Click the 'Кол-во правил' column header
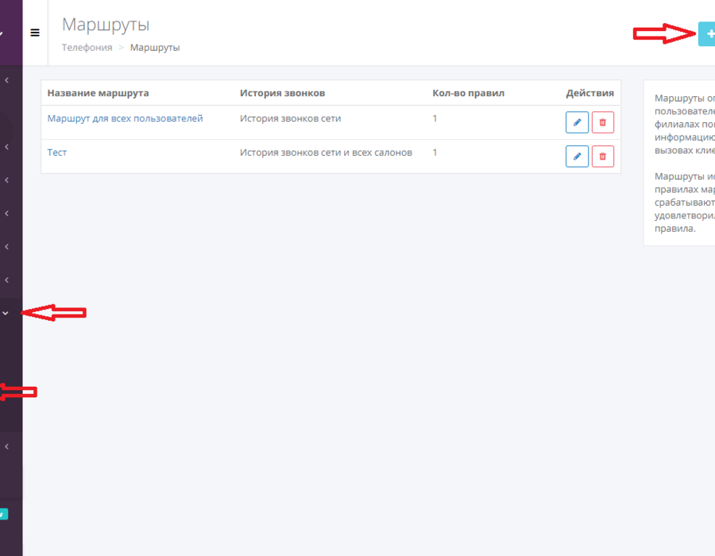This screenshot has width=715, height=556. click(468, 93)
